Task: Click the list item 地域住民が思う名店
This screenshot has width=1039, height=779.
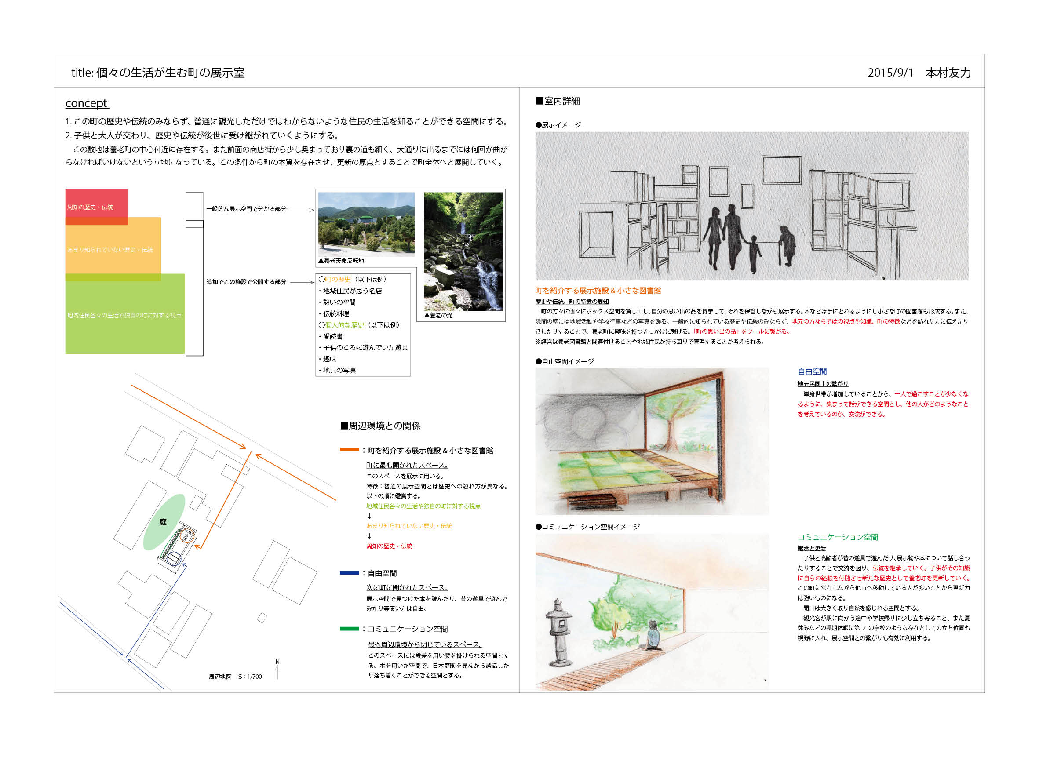Action: pos(352,291)
